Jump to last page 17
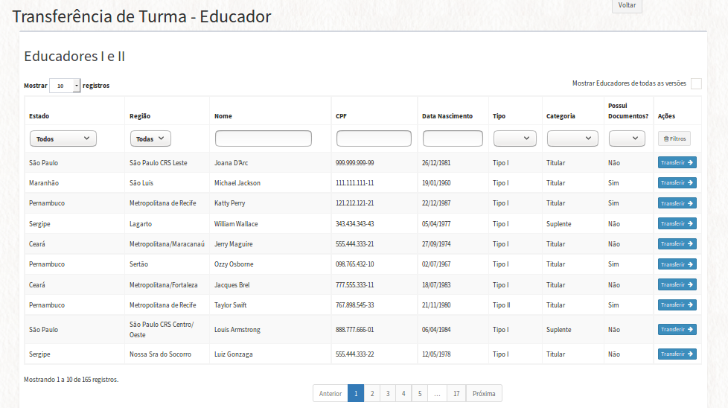This screenshot has width=728, height=408. coord(456,394)
